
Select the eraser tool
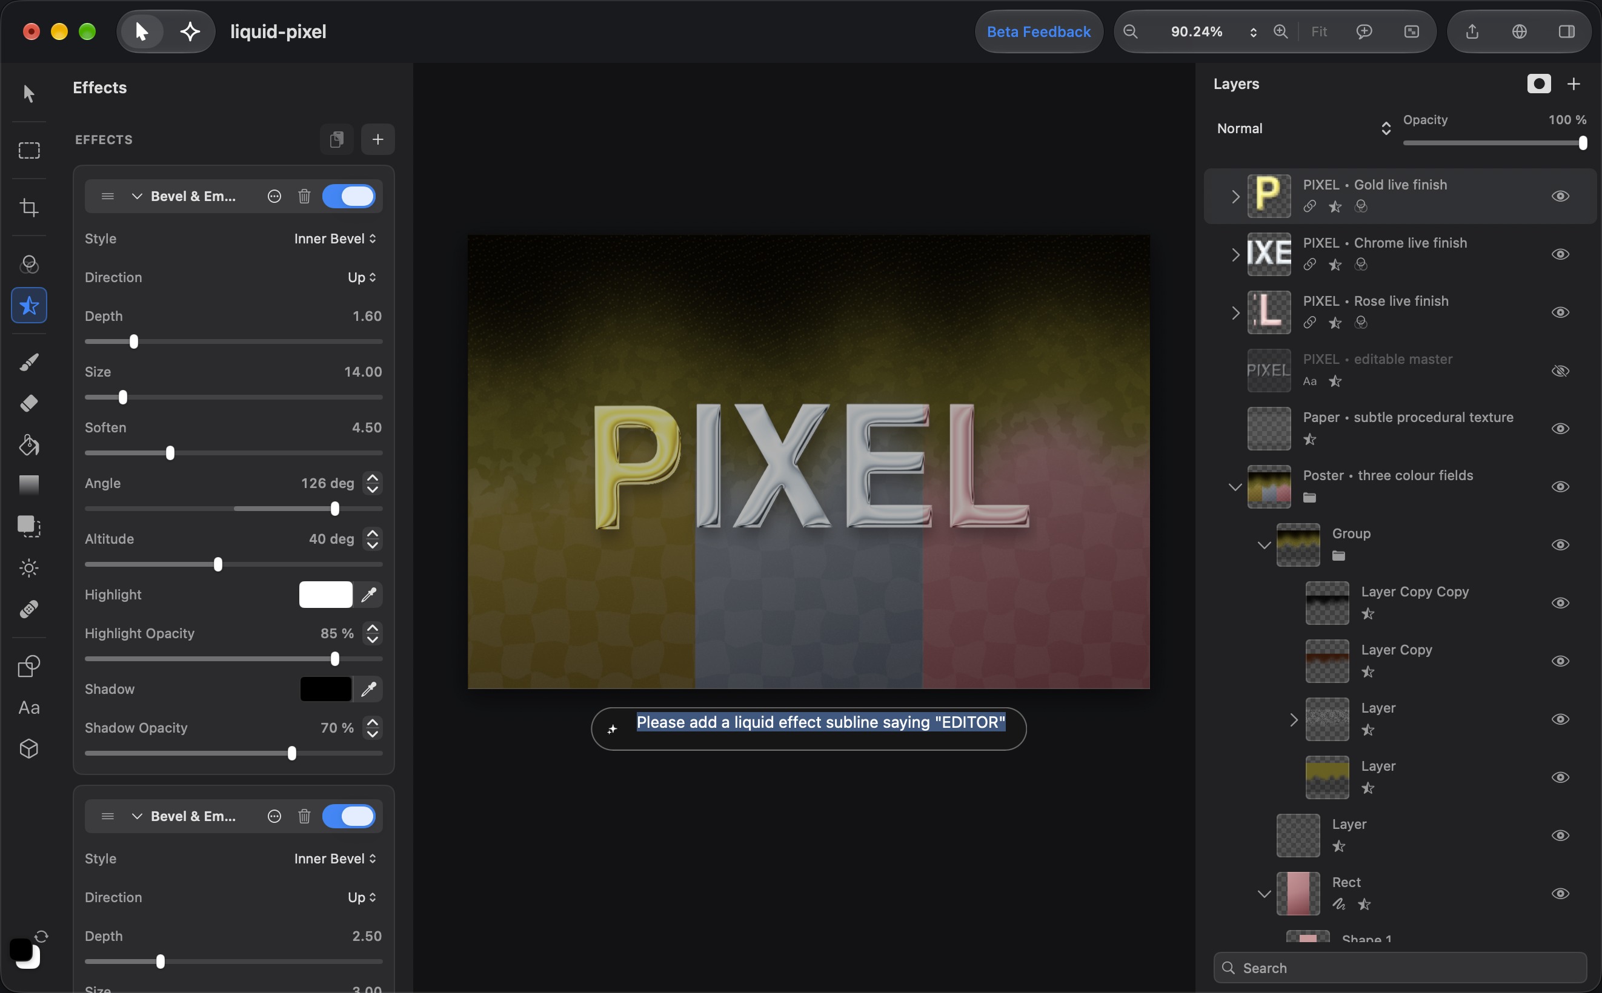click(29, 403)
